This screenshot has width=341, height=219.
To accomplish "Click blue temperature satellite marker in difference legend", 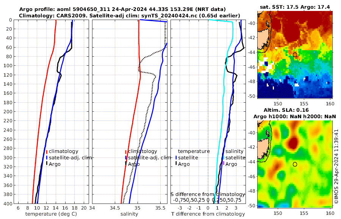I will [176, 157].
